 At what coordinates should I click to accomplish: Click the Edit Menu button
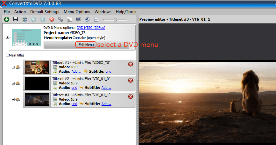click(86, 45)
